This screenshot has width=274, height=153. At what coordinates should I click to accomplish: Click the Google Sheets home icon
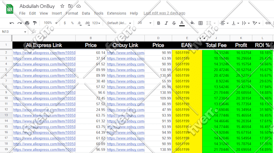pyautogui.click(x=10, y=9)
